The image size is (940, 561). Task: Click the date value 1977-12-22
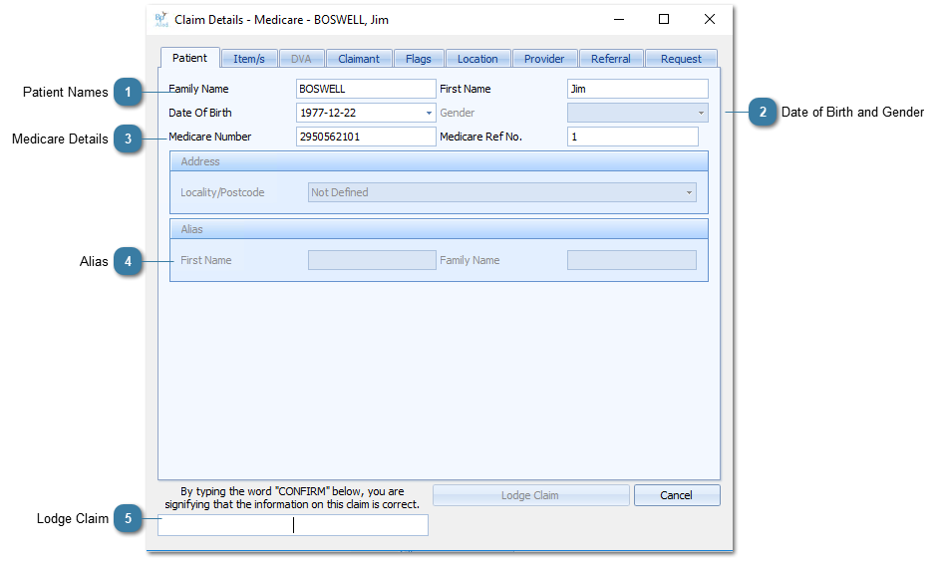point(328,113)
